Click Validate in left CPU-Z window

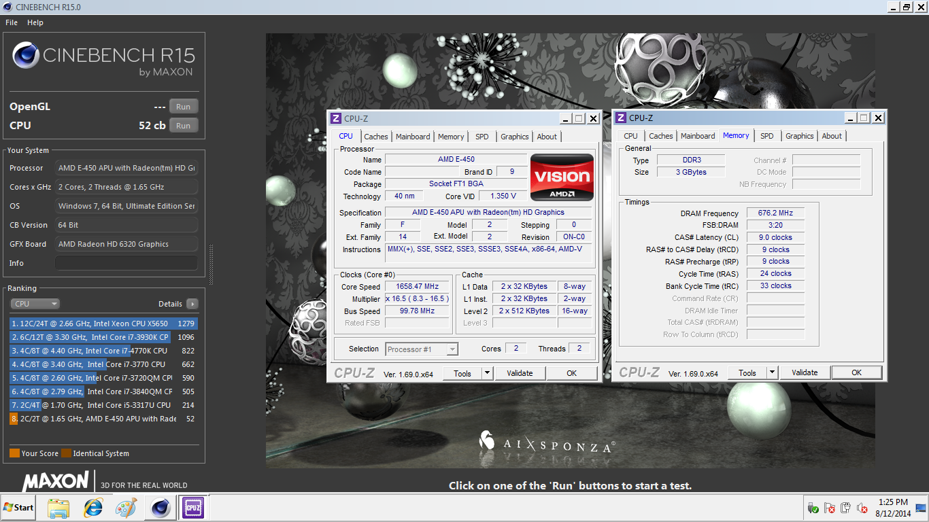point(520,373)
